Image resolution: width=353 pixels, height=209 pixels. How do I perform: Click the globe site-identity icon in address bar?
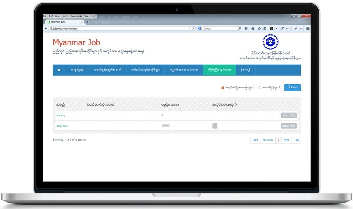(x=51, y=28)
